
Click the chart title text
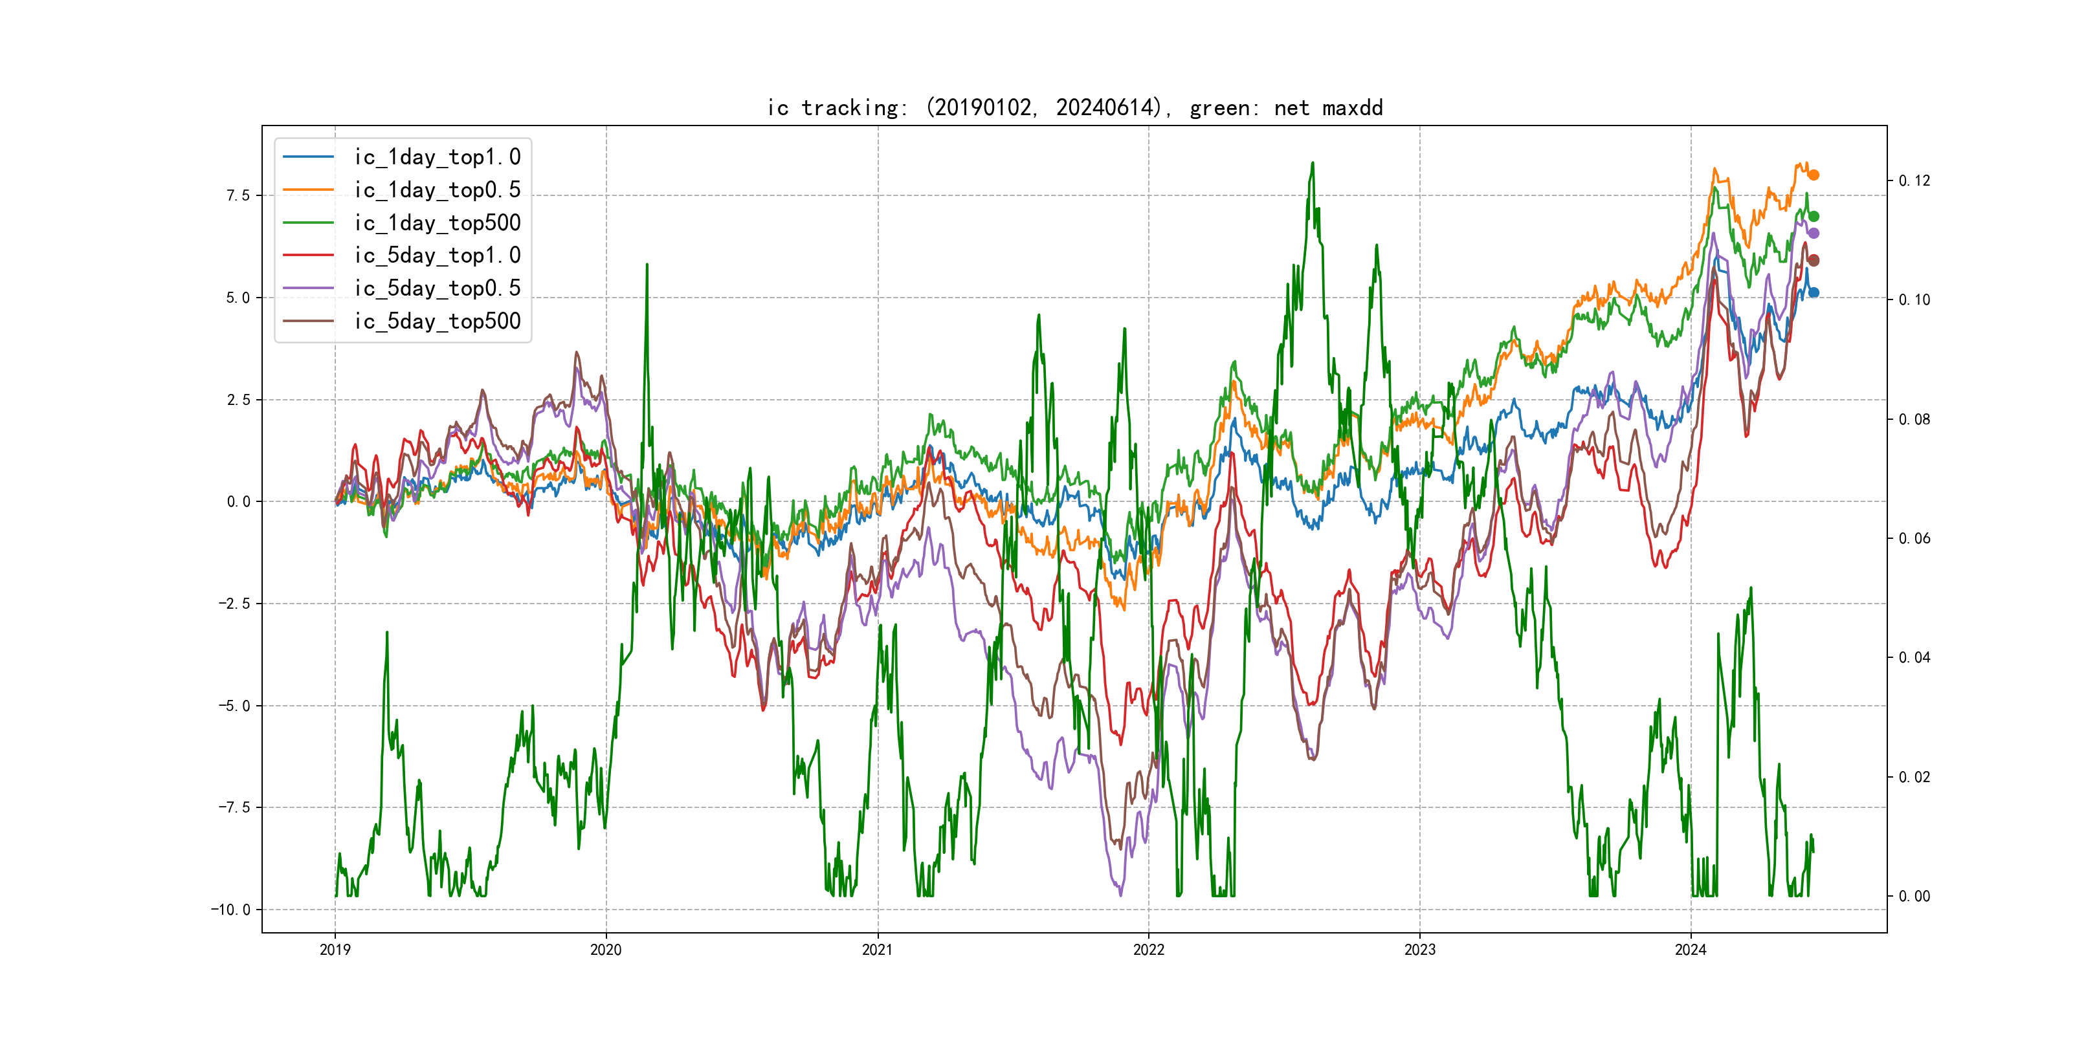coord(1074,107)
